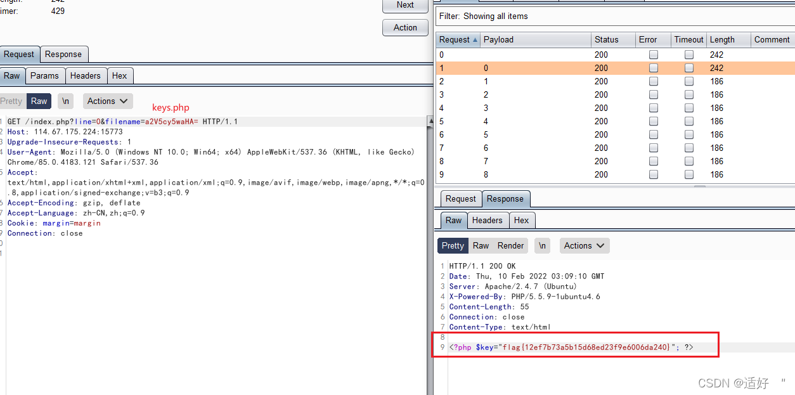Image resolution: width=795 pixels, height=395 pixels.
Task: Toggle Timeout checkbox for request 2
Action: (x=689, y=82)
